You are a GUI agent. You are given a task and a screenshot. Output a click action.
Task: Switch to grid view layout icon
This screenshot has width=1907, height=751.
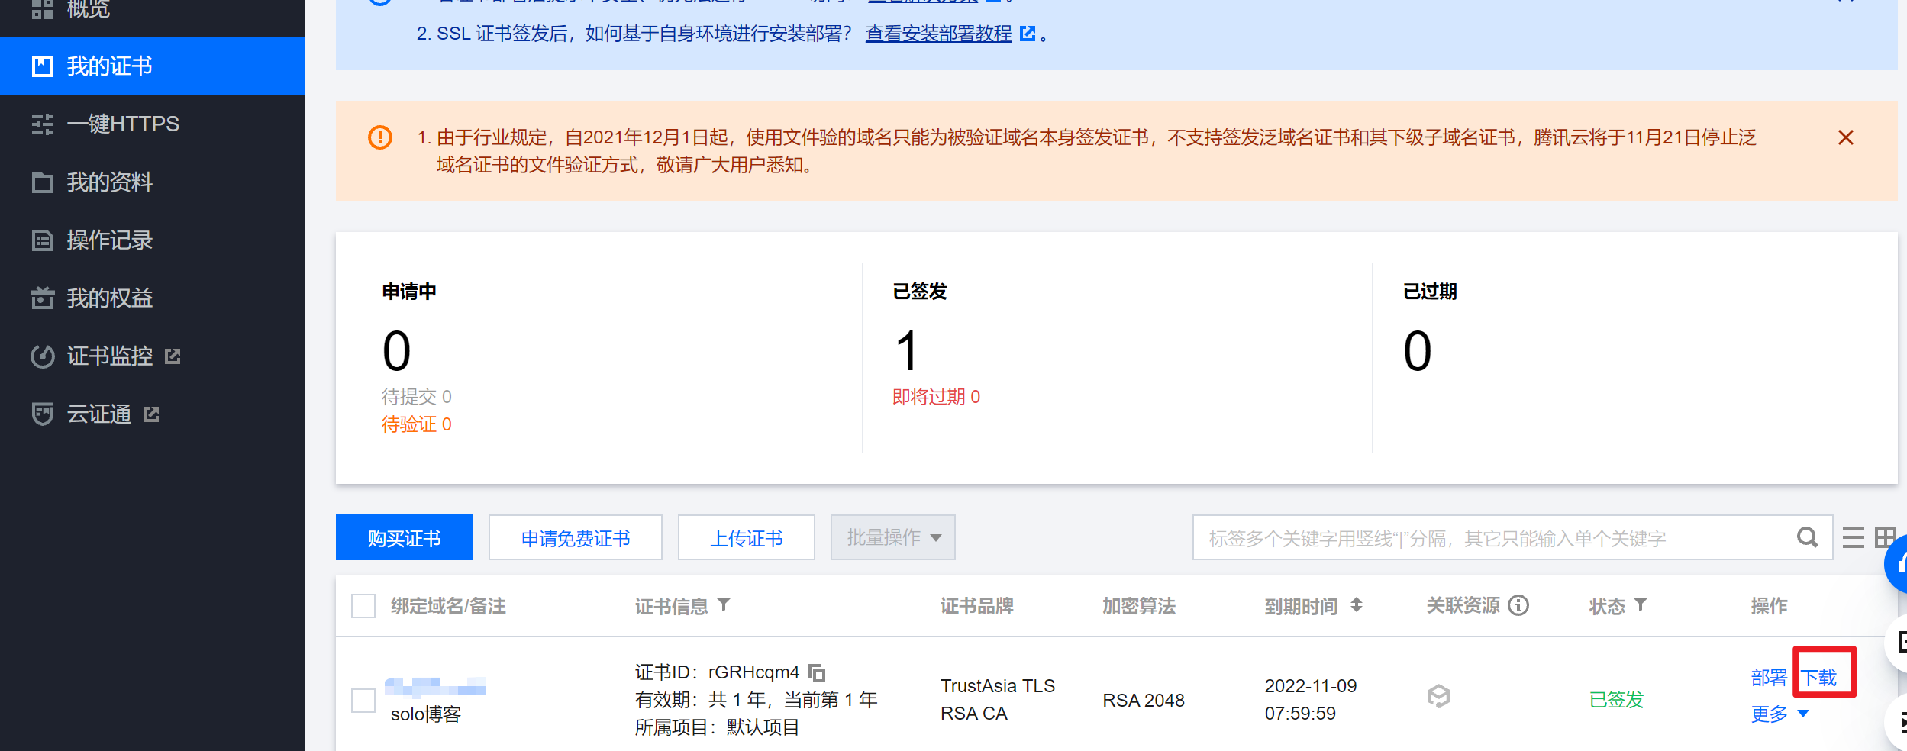[x=1886, y=538]
